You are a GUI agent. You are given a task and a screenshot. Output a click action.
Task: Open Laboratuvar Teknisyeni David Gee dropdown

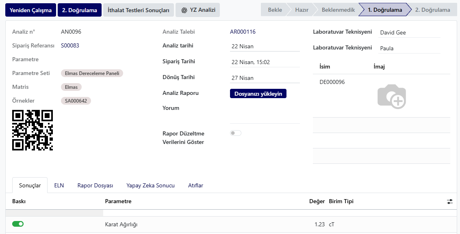click(x=410, y=32)
